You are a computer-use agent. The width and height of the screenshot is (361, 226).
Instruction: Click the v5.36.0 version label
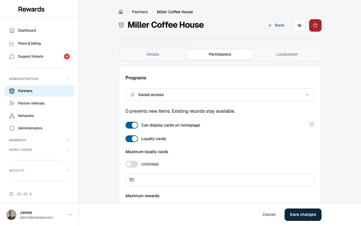24,194
